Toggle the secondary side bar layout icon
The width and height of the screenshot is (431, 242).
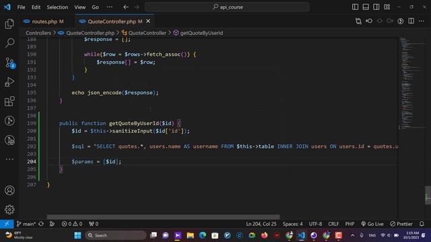pyautogui.click(x=376, y=7)
